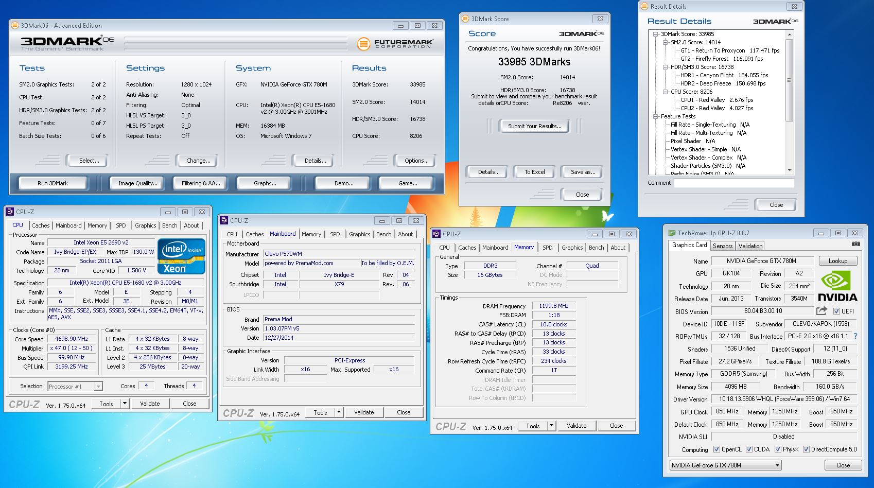Viewport: 874px width, 488px height.
Task: Click the Filtering & AA... button
Action: point(201,183)
